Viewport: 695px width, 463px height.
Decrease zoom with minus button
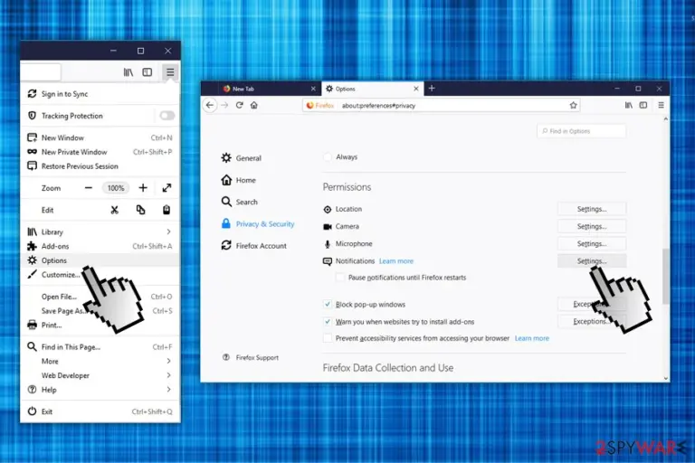point(89,188)
